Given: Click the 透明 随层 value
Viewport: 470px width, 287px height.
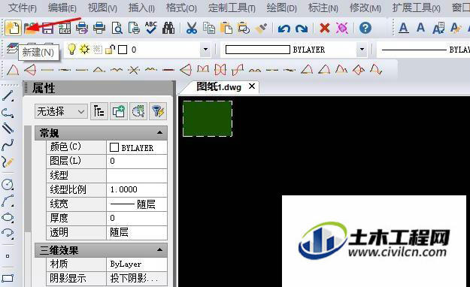Looking at the screenshot, I should click(137, 232).
